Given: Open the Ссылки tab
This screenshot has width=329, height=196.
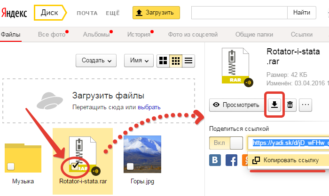Looking at the screenshot, I should coord(302,34).
